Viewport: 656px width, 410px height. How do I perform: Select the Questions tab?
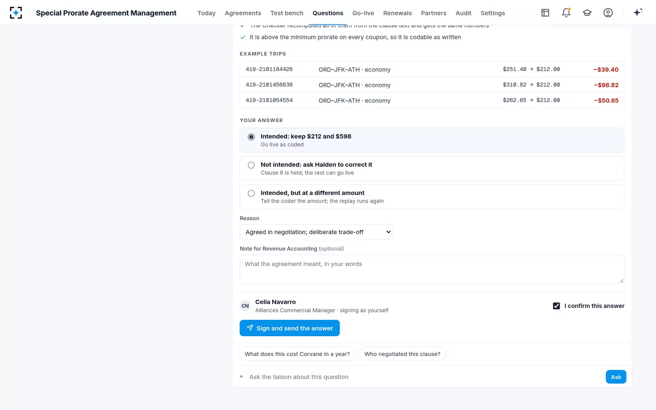328,13
